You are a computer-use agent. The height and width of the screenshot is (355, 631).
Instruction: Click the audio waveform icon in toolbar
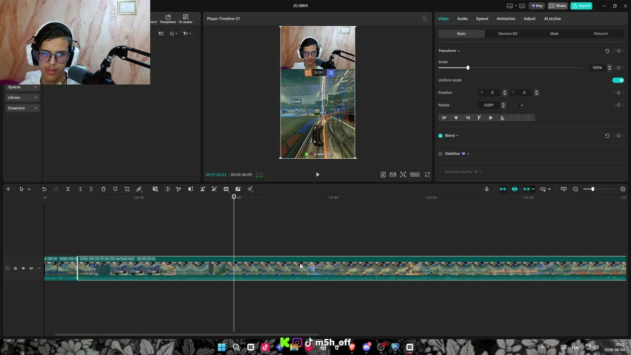tap(250, 189)
